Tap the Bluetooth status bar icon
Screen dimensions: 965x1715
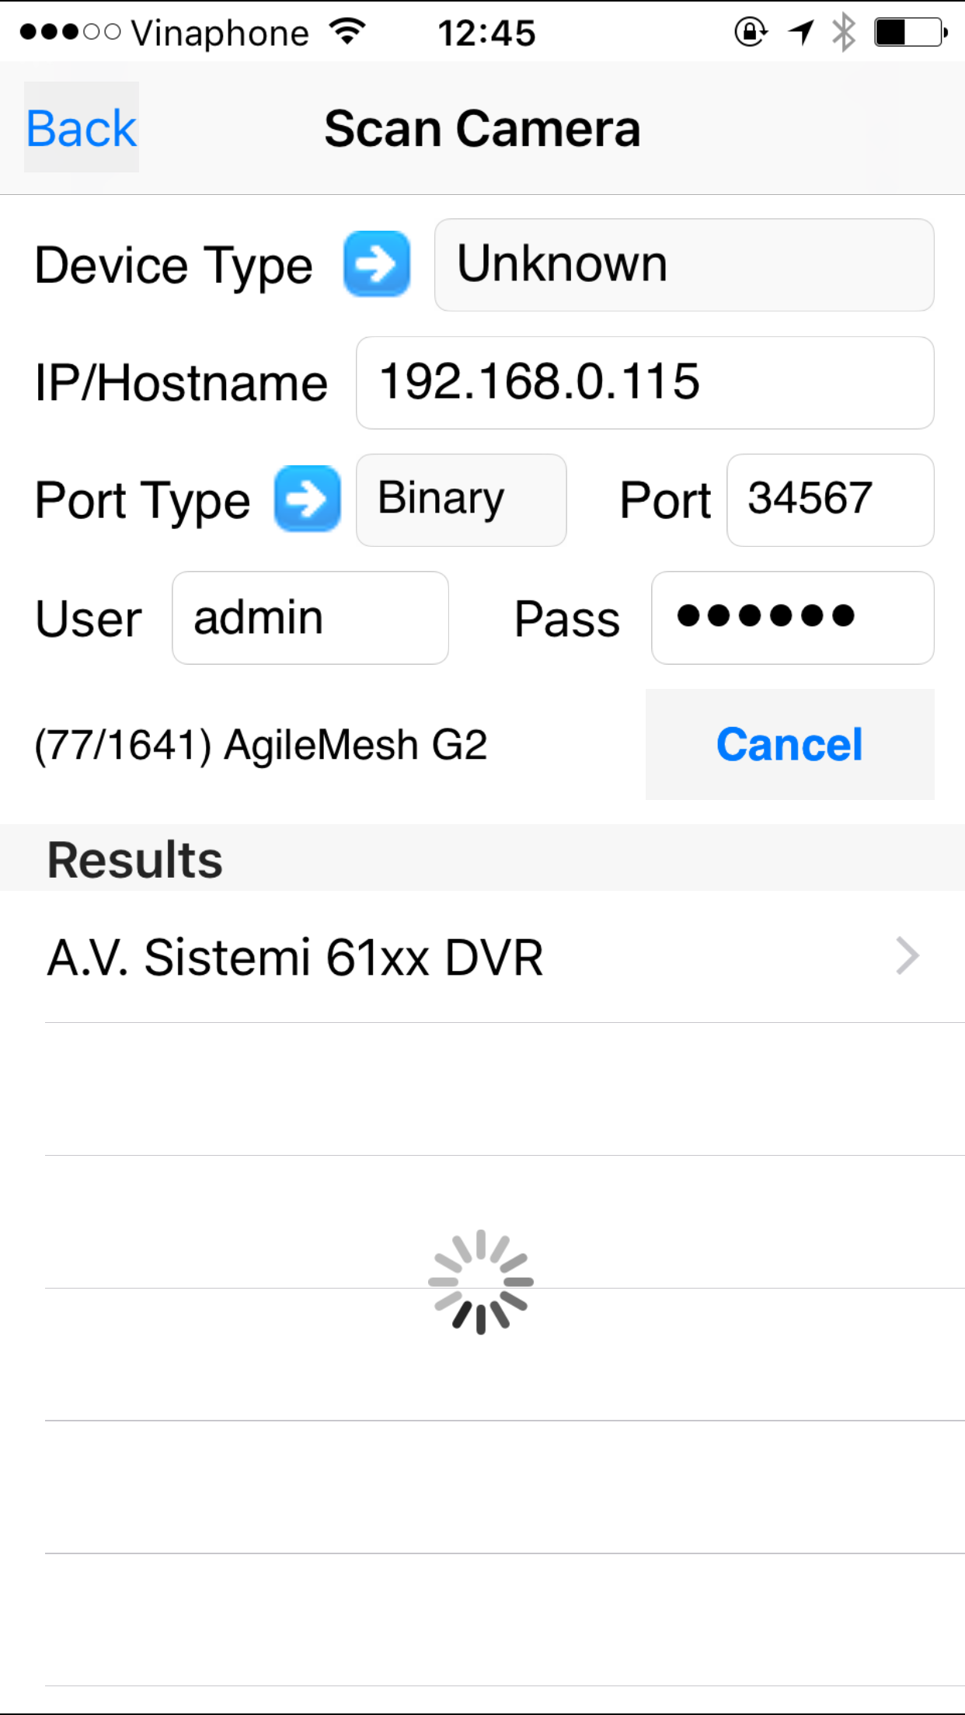click(844, 33)
